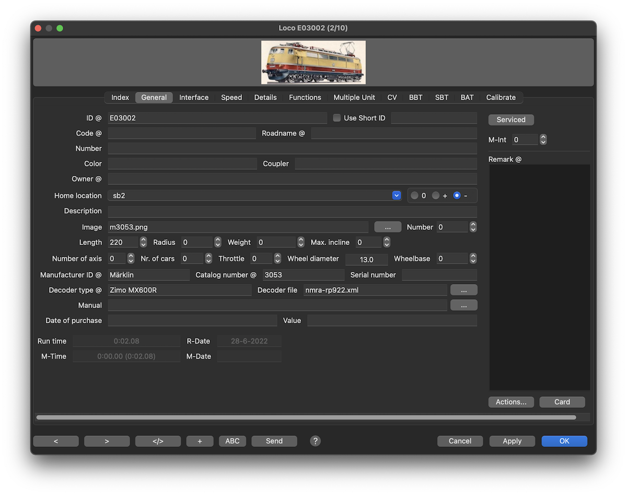Click the help question mark icon
This screenshot has height=495, width=627.
point(315,441)
